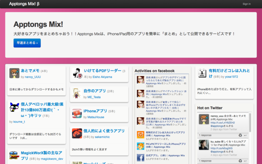Open 個人デベロッパ最大級 mix title
This screenshot has height=164, width=262.
(42, 110)
